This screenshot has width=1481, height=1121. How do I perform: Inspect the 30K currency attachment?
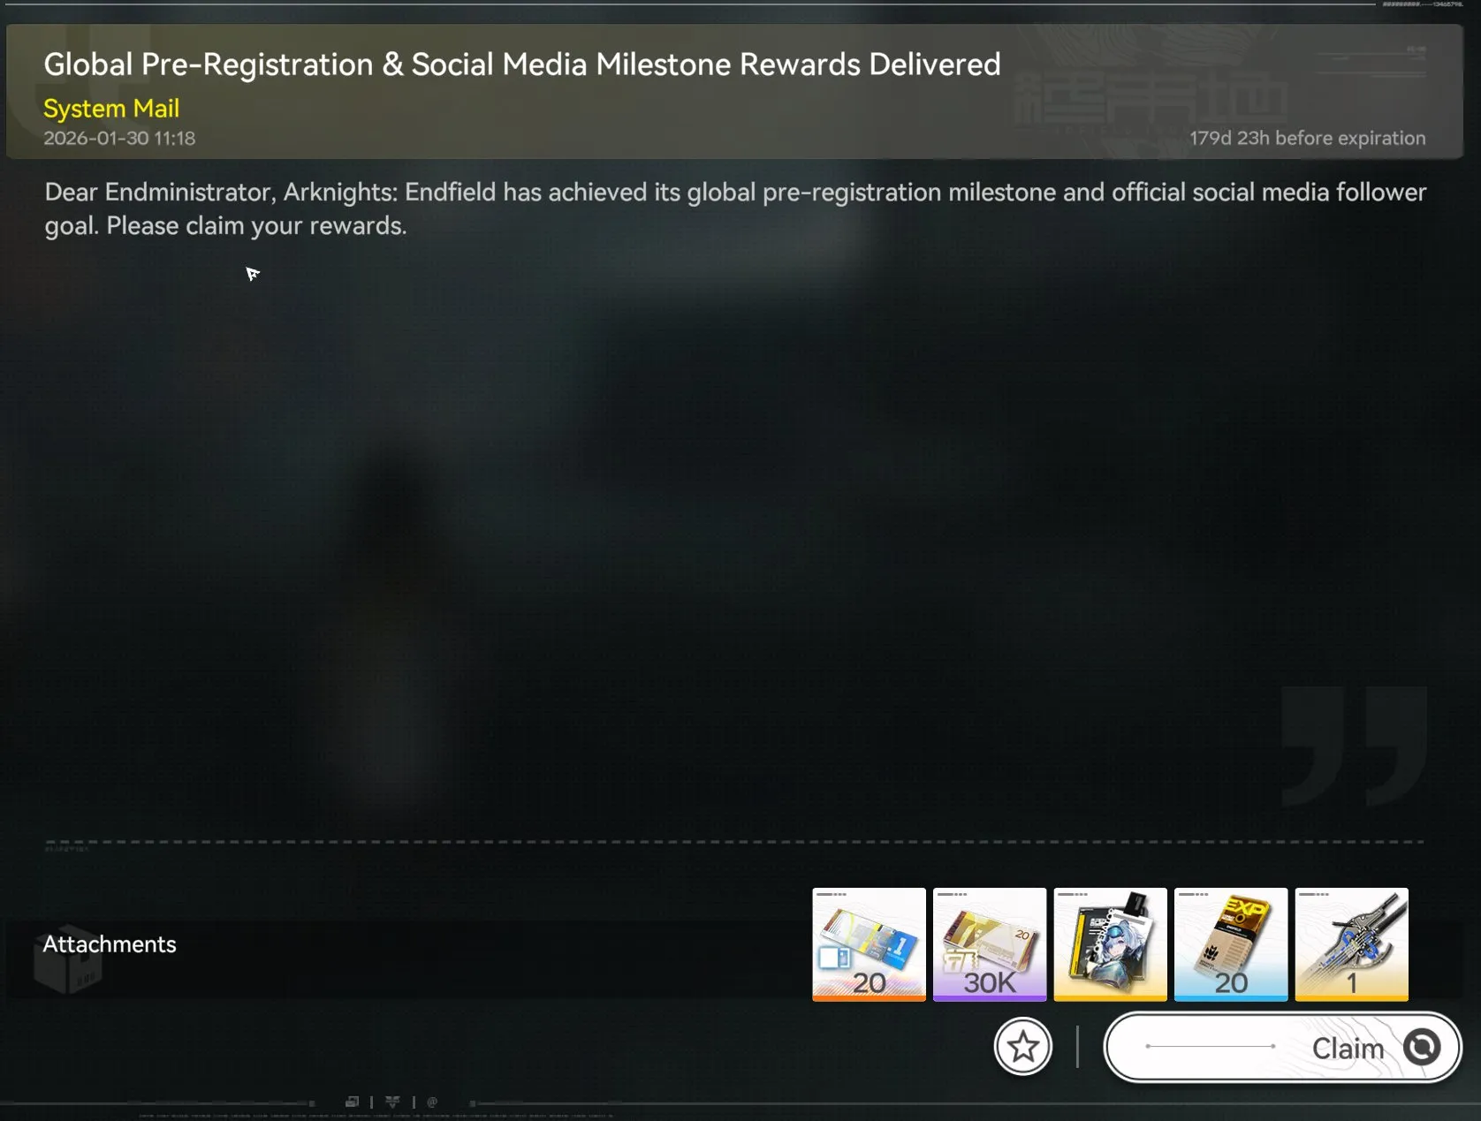coord(990,944)
